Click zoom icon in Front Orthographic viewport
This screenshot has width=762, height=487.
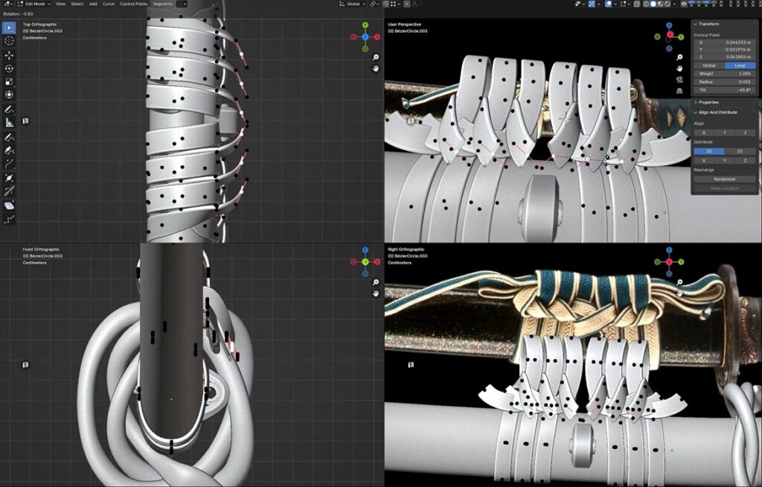(x=376, y=282)
